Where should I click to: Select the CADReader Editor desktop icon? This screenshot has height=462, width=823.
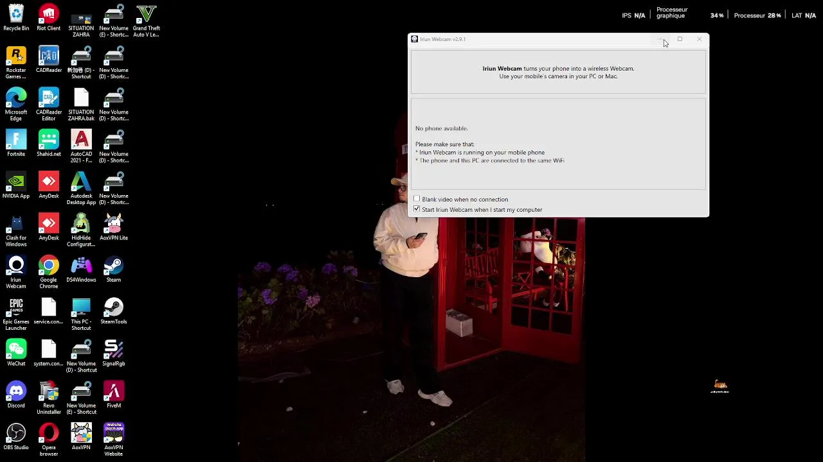tap(48, 105)
